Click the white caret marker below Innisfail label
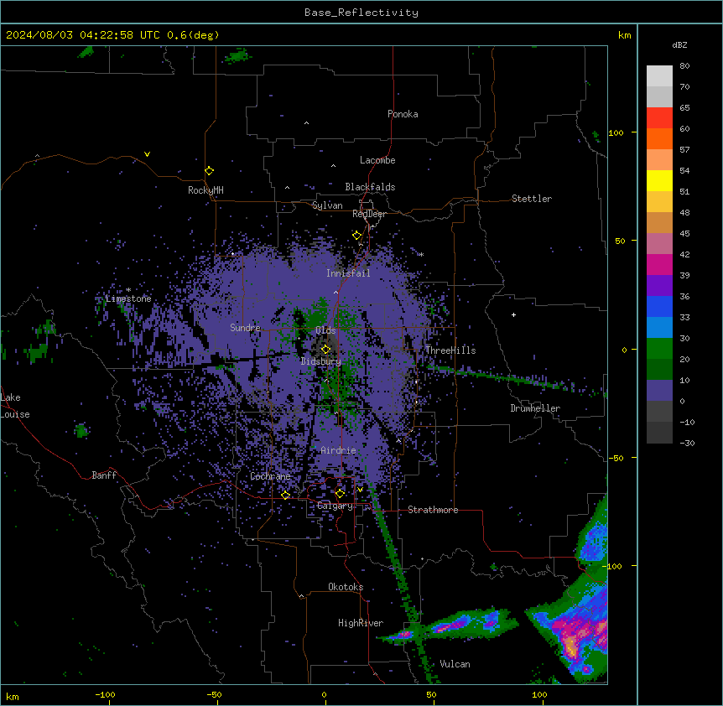 pyautogui.click(x=335, y=292)
